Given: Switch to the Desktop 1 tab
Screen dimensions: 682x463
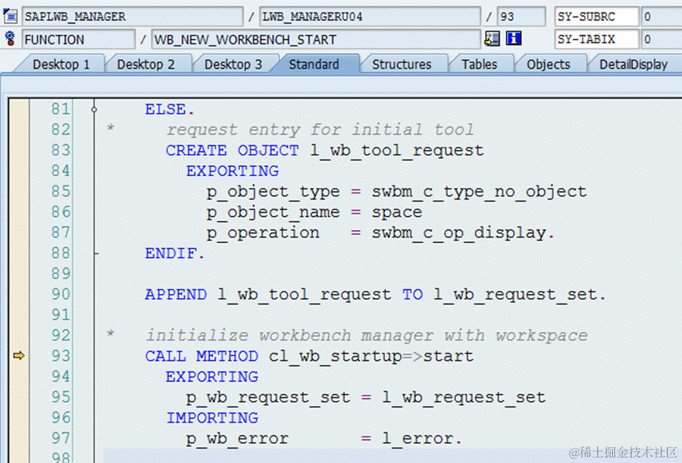Looking at the screenshot, I should tap(61, 64).
